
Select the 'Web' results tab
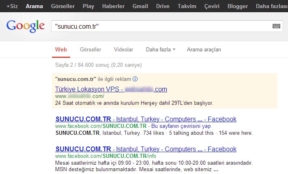(61, 49)
